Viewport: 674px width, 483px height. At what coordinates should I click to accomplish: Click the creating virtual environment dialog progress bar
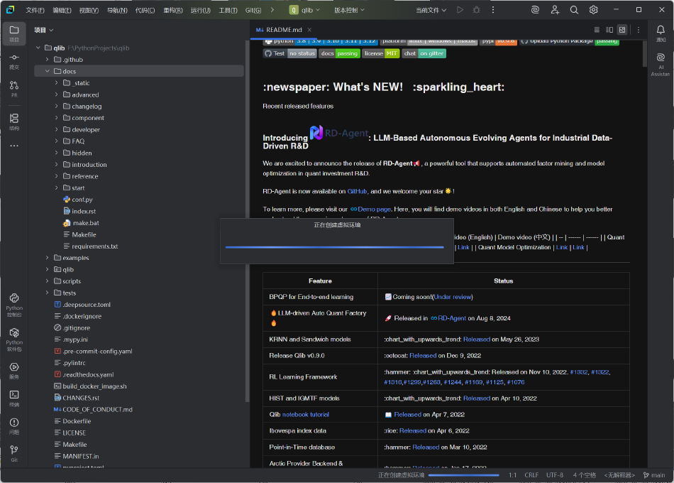click(334, 247)
